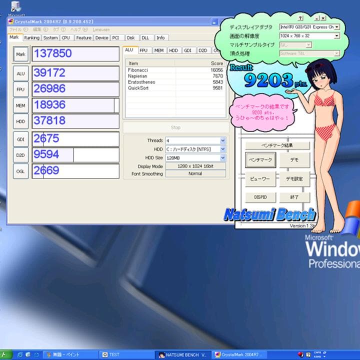The image size is (360, 360).
Task: Minimize the Natsumi Bench settings bubble
Action: [317, 18]
